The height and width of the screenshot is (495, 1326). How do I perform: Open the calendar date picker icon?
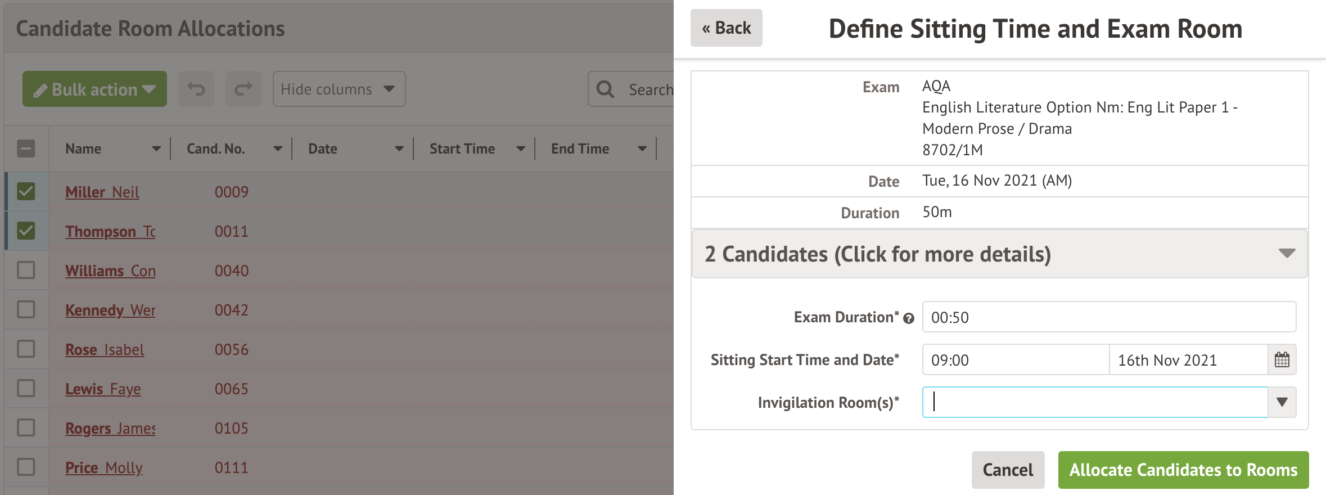1282,360
